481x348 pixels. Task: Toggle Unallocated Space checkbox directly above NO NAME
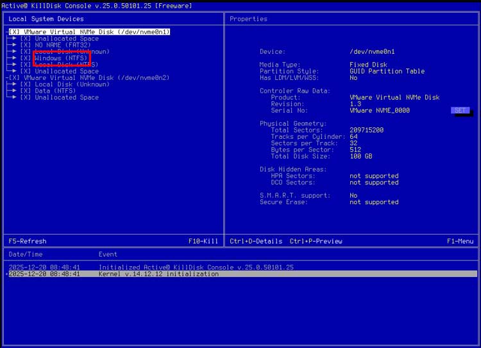pyautogui.click(x=26, y=38)
